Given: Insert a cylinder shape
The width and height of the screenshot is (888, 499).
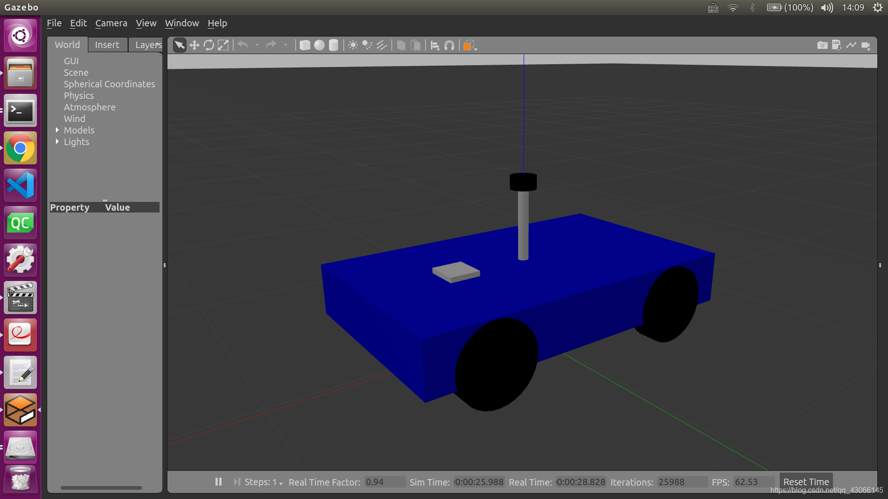Looking at the screenshot, I should pyautogui.click(x=333, y=45).
